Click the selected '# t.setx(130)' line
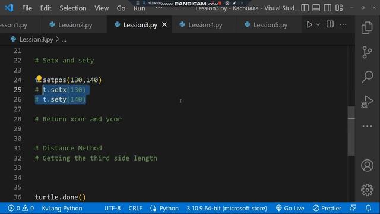This screenshot has width=380, height=214. 61,90
